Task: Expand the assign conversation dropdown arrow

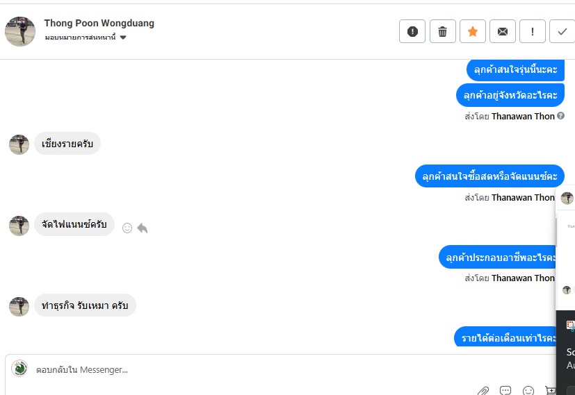Action: [123, 37]
